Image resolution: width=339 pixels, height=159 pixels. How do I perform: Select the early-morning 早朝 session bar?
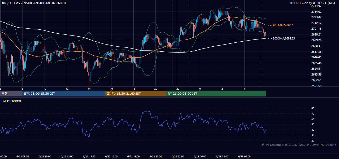(11, 94)
